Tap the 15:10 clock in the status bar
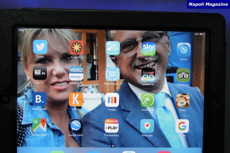The height and width of the screenshot is (153, 230). click(x=113, y=32)
